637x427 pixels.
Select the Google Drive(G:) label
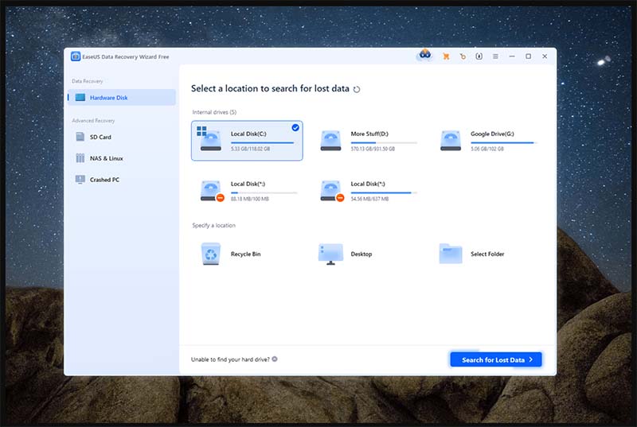(492, 134)
